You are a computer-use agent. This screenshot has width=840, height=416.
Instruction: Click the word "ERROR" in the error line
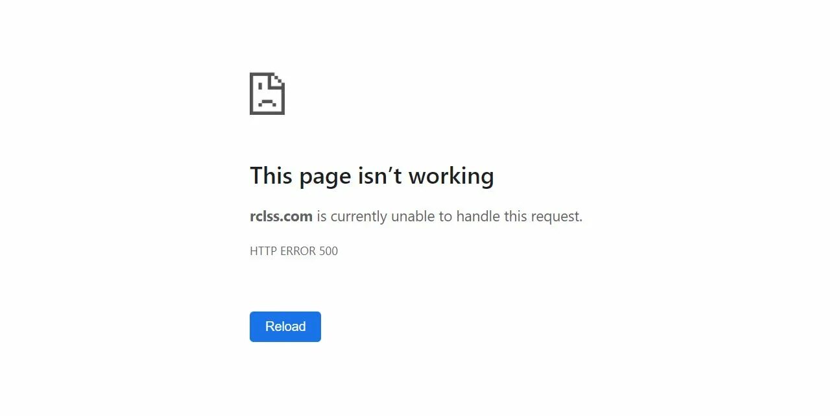(x=298, y=251)
